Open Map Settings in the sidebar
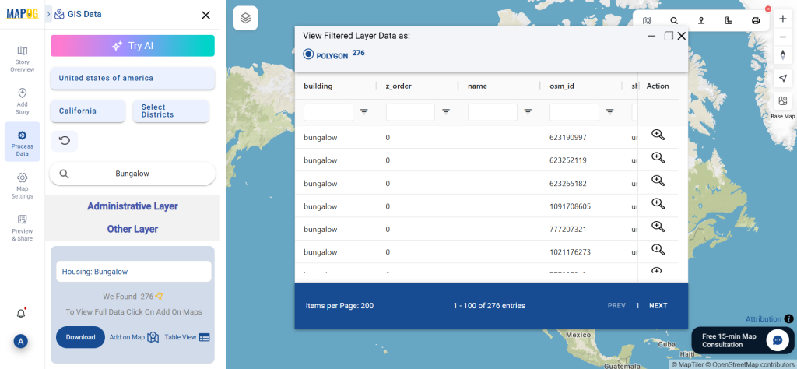The width and height of the screenshot is (797, 369). pos(23,185)
